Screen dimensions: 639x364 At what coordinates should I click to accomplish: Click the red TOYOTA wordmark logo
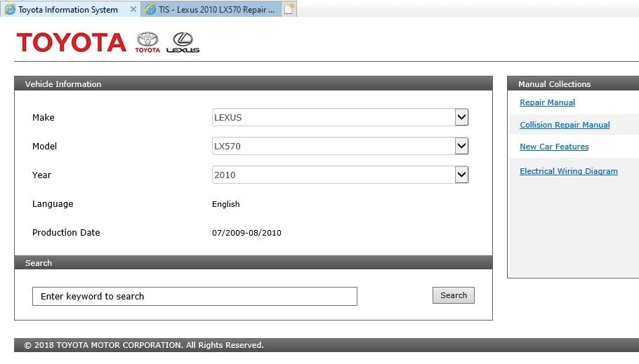click(71, 43)
